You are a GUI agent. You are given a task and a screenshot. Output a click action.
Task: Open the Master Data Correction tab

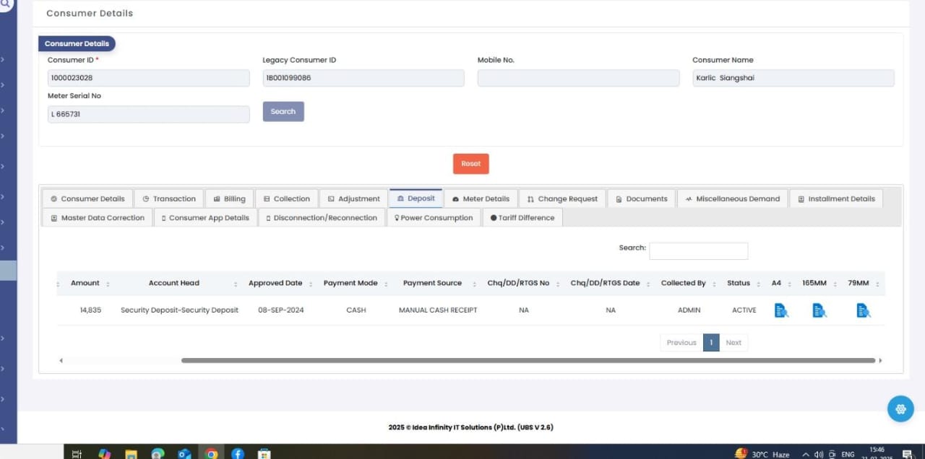[98, 217]
